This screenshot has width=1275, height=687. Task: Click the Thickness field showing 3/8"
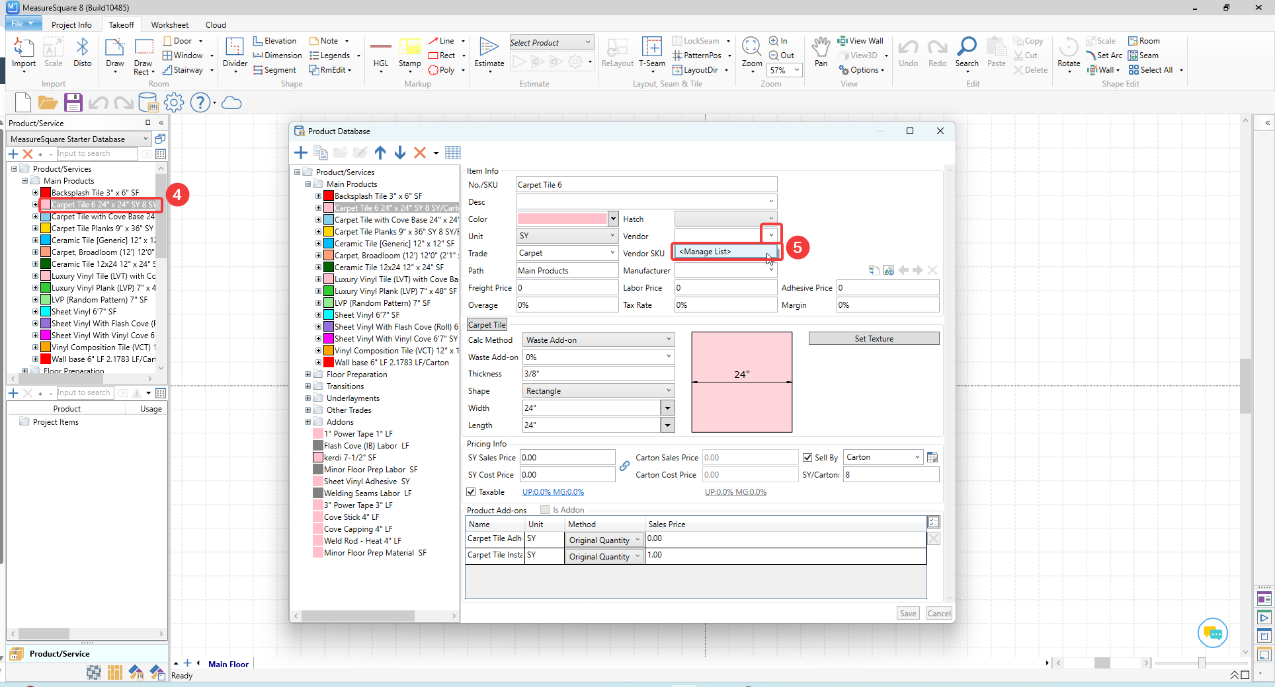[598, 374]
